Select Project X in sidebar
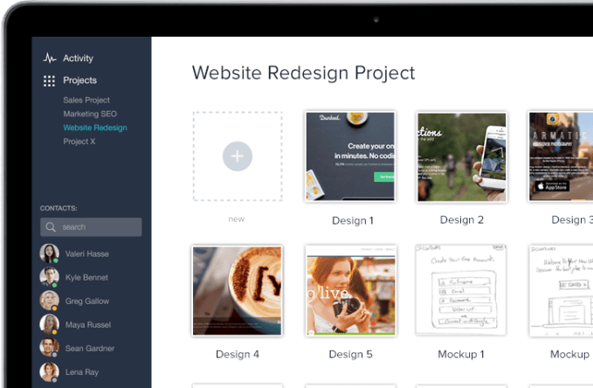The height and width of the screenshot is (388, 593). [x=79, y=142]
